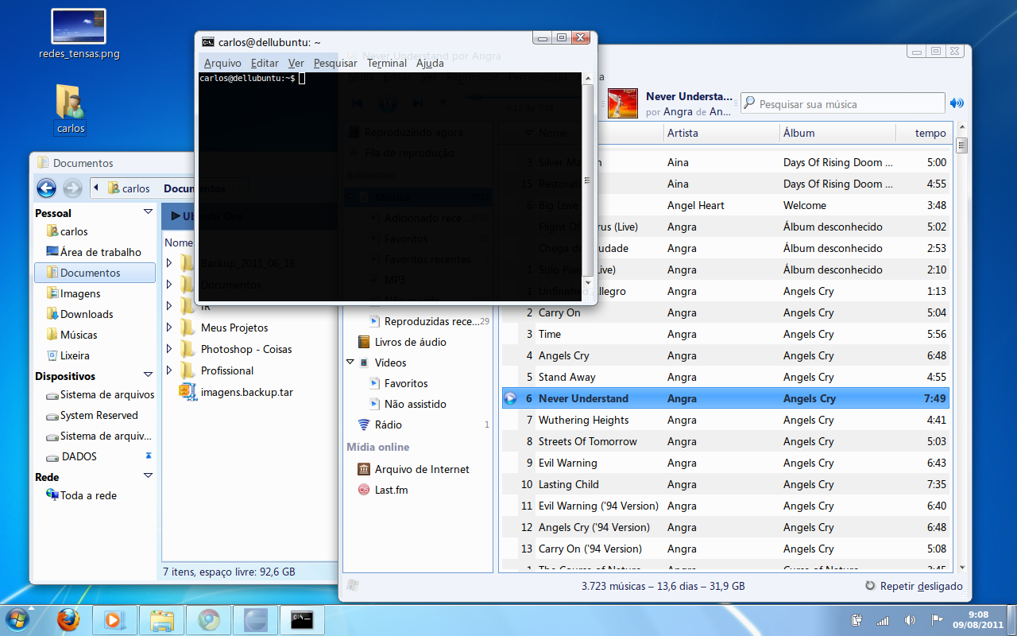Select the Lasting Child track
This screenshot has width=1017, height=636.
(726, 484)
